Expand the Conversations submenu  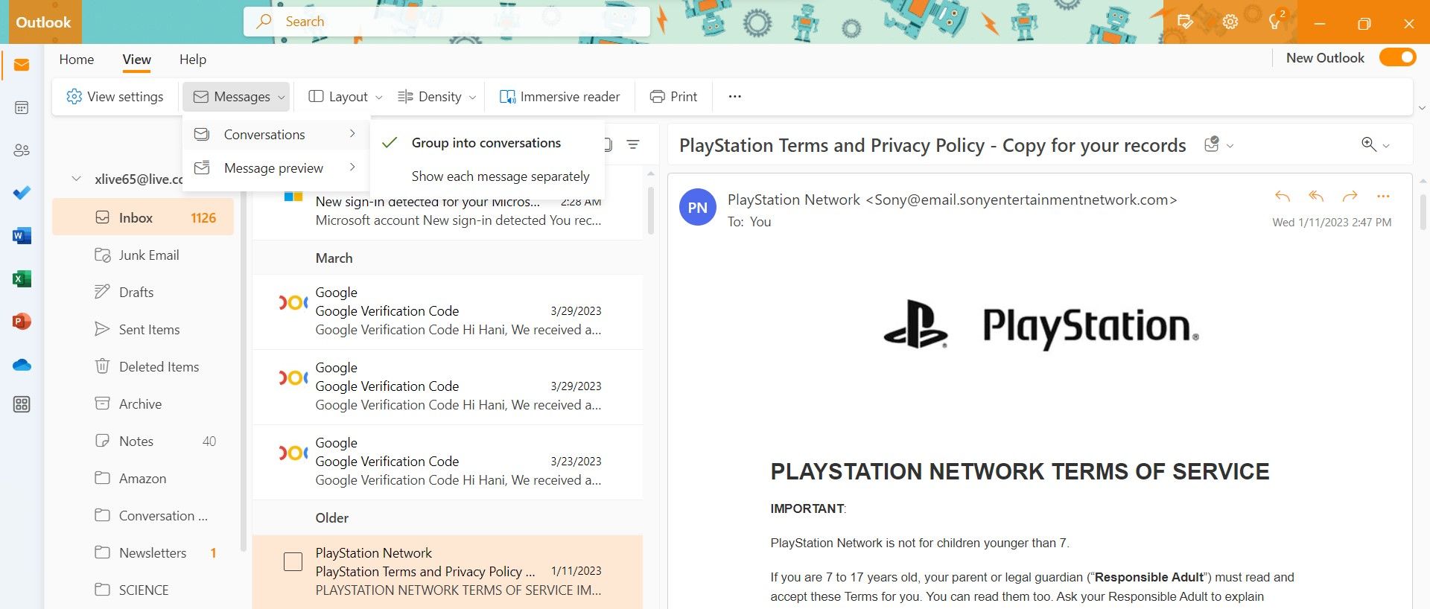[x=276, y=135]
